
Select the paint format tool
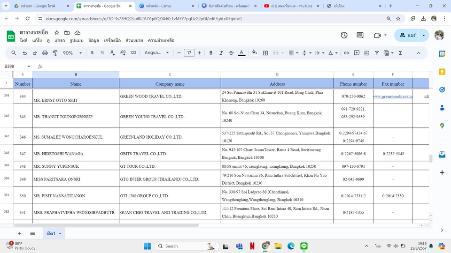[55, 53]
